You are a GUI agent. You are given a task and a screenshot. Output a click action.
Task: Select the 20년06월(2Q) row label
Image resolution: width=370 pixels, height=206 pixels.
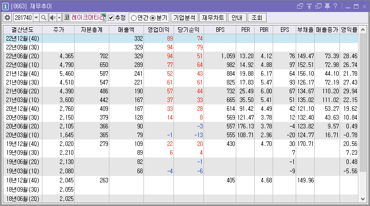pyautogui.click(x=23, y=127)
